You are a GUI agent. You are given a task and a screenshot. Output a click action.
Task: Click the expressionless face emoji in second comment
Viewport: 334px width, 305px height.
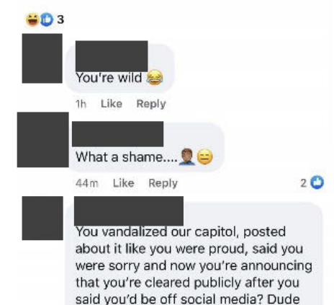coord(204,156)
